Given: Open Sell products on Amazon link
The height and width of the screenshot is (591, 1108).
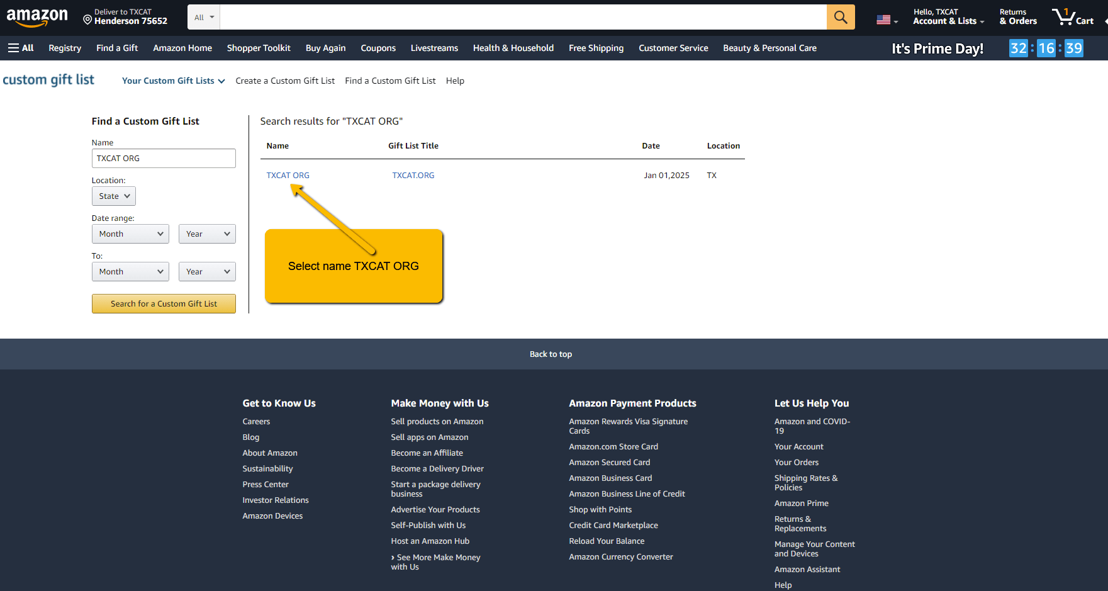Looking at the screenshot, I should click(x=437, y=422).
